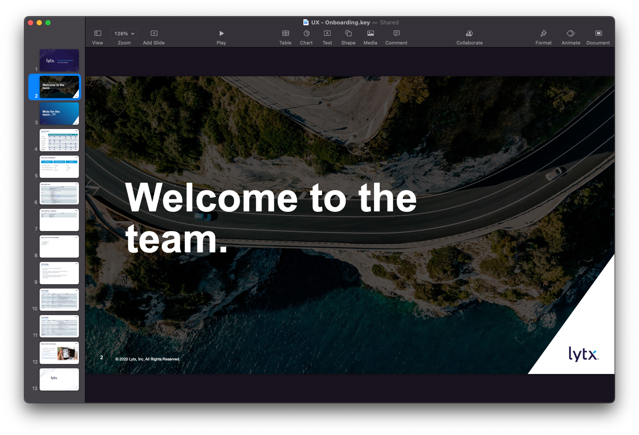Click the 'Welcome to the team.' title text
This screenshot has height=435, width=639.
(x=271, y=218)
